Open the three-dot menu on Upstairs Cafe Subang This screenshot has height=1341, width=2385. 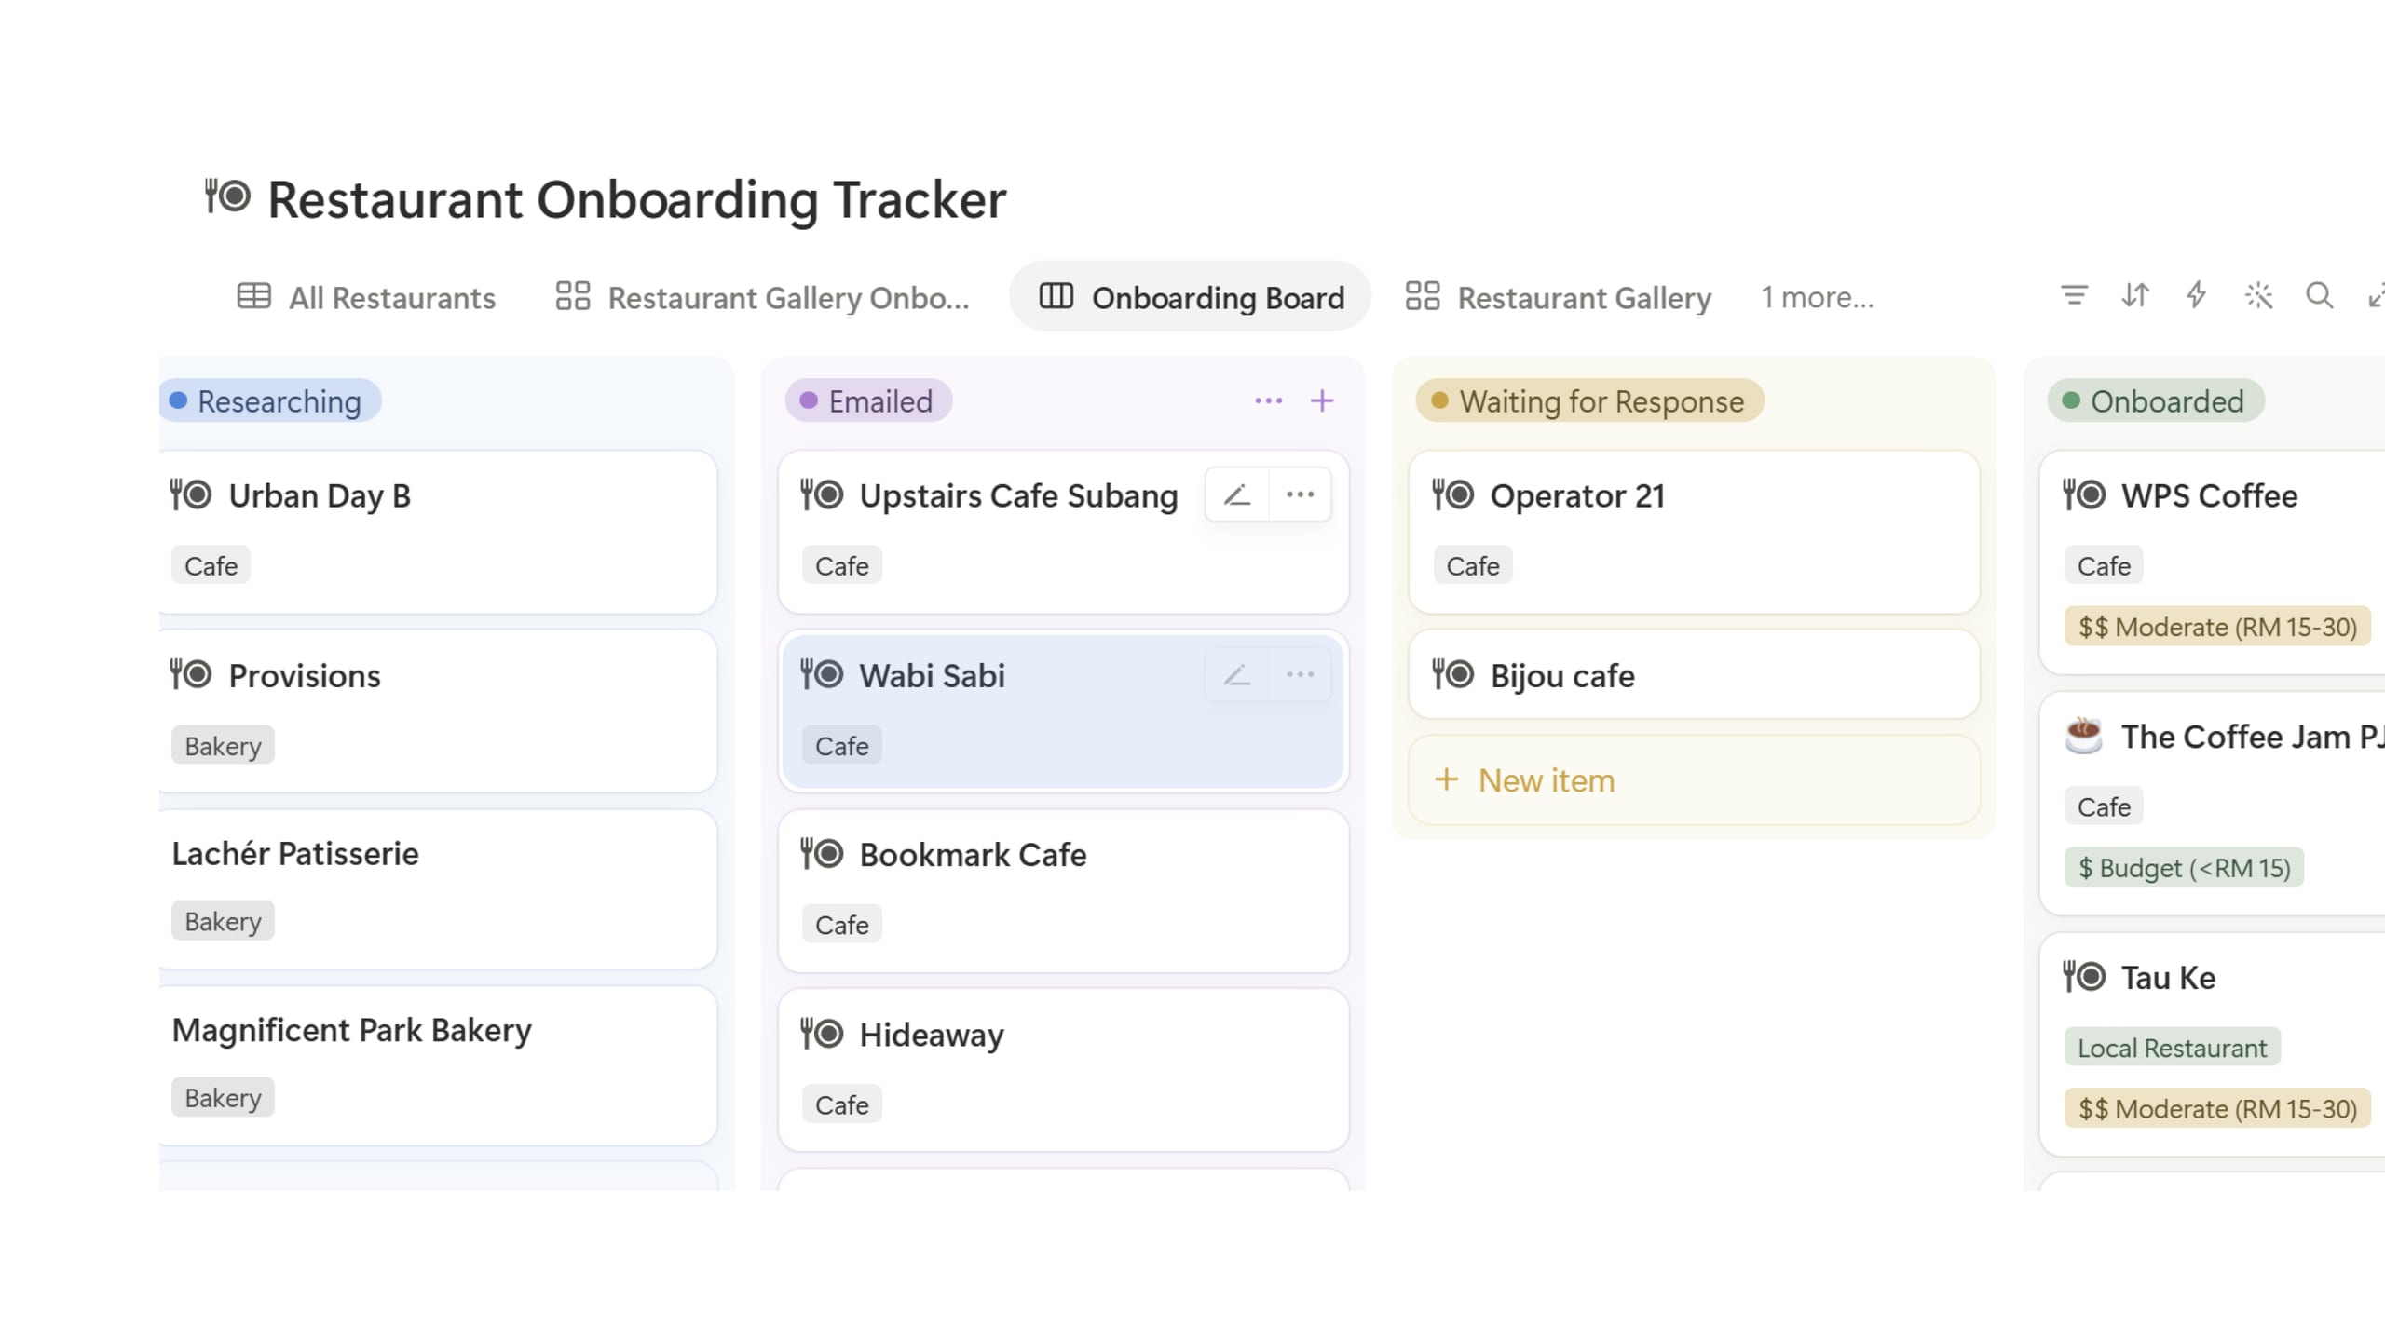click(x=1300, y=494)
